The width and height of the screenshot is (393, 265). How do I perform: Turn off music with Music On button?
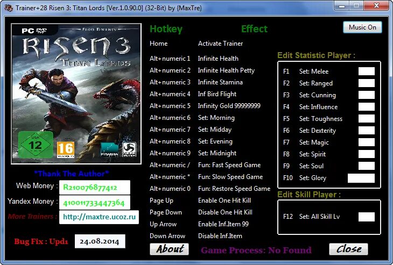[x=362, y=27]
